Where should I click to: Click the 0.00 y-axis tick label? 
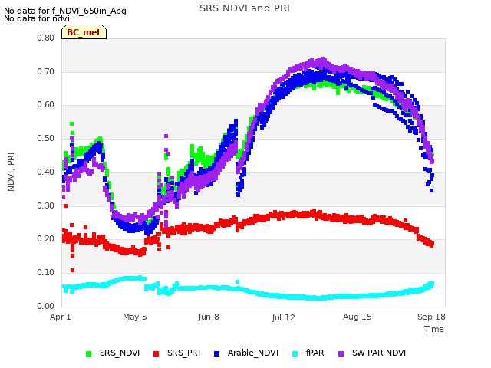(x=46, y=306)
